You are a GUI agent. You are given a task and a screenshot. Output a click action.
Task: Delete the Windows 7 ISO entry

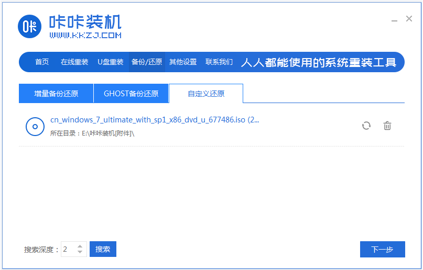[387, 126]
